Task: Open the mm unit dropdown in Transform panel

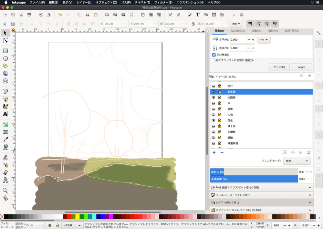Action: coord(264,40)
